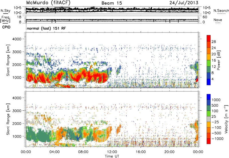Click the right Nave axis value '60'
Image resolution: width=229 pixels, height=158 pixels.
pyautogui.click(x=205, y=17)
